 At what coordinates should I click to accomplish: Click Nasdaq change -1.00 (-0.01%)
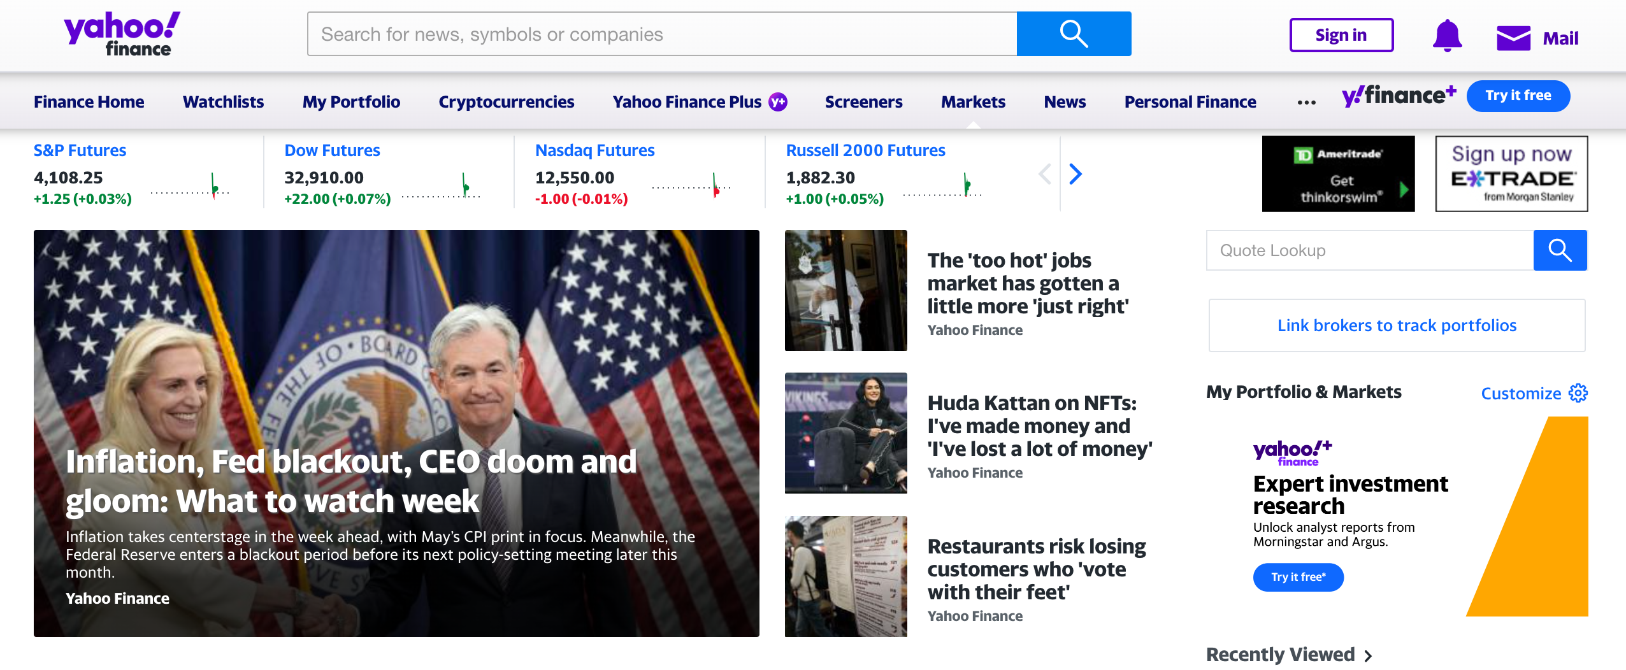582,199
